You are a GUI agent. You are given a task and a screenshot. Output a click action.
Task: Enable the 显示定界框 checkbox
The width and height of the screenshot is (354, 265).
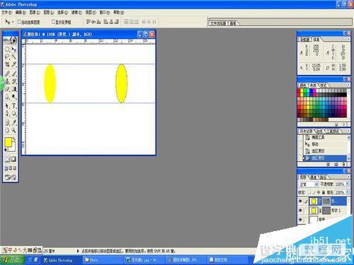tap(53, 22)
